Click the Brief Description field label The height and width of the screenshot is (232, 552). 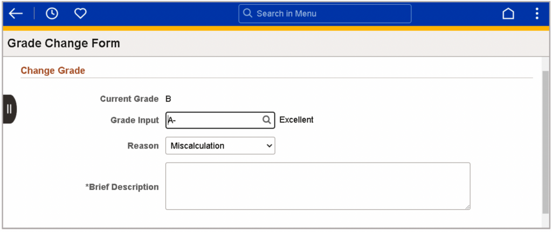pos(122,187)
